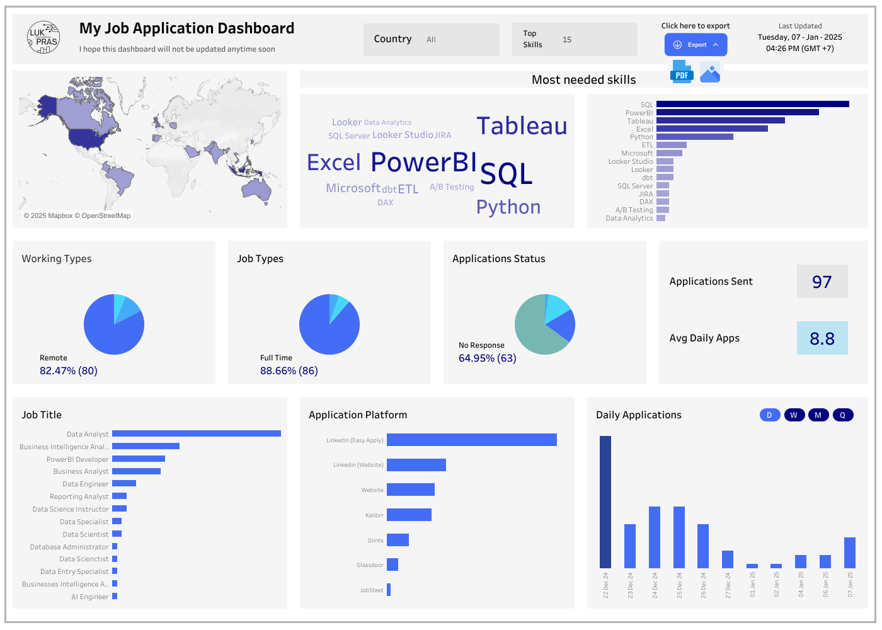Click the download icon in Export button
882x630 pixels.
[x=678, y=45]
